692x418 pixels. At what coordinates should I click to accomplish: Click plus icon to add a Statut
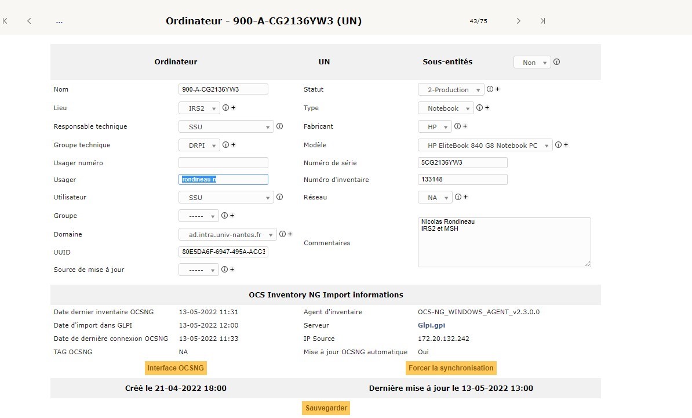497,89
